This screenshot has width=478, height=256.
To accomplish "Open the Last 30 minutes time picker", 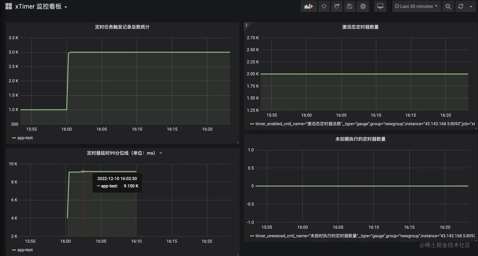I will pos(416,6).
